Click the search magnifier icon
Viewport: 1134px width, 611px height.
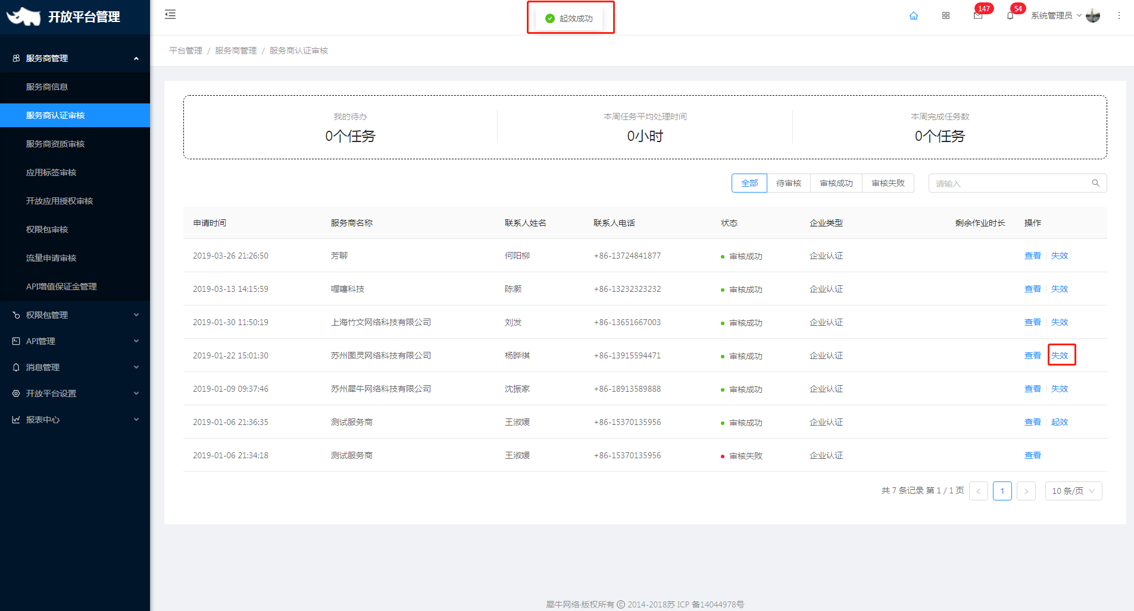pyautogui.click(x=1095, y=183)
